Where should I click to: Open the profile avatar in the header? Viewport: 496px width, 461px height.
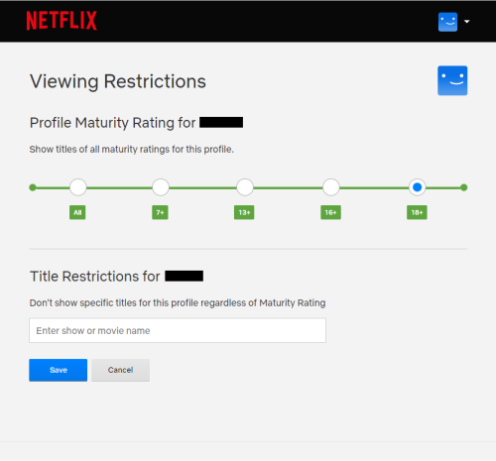[447, 22]
